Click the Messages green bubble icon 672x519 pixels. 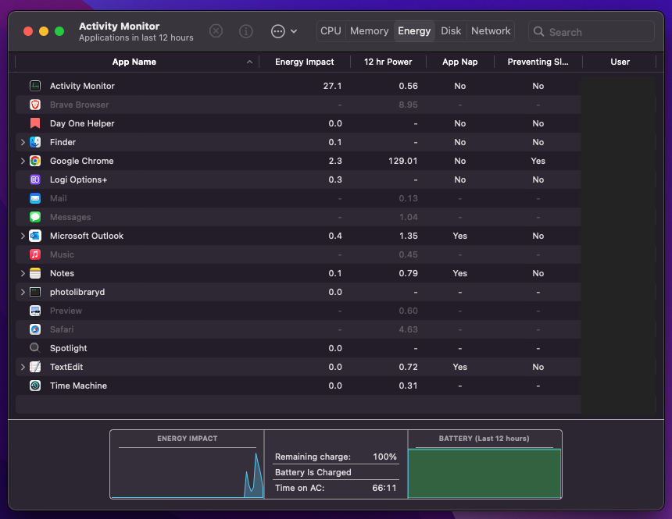pos(35,217)
